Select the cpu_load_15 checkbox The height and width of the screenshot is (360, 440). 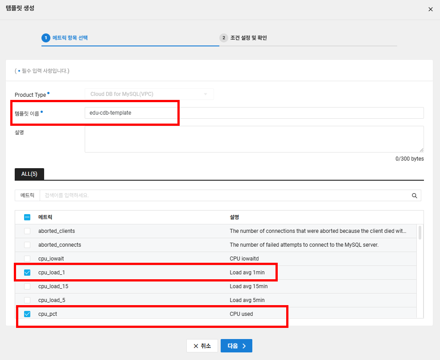point(27,286)
